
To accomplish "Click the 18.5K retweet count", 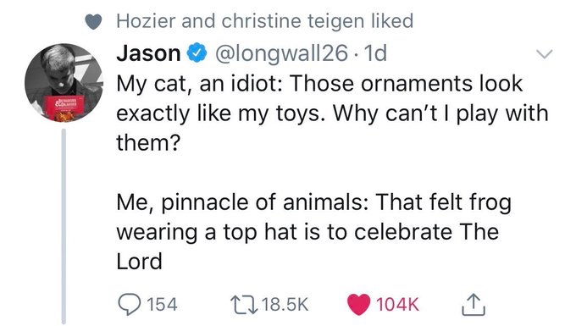I will pyautogui.click(x=285, y=305).
